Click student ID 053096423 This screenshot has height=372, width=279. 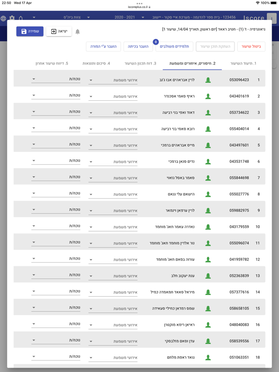click(239, 80)
